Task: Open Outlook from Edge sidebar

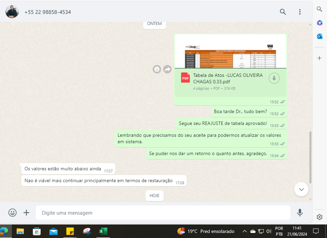Action: click(x=320, y=37)
